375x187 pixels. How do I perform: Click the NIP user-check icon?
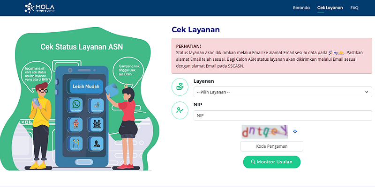180,110
